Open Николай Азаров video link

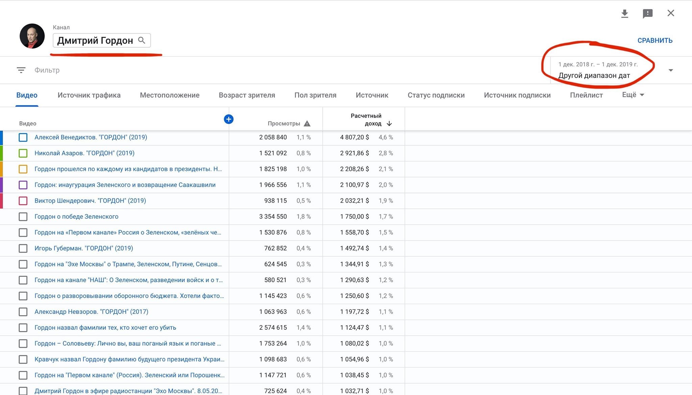point(84,153)
